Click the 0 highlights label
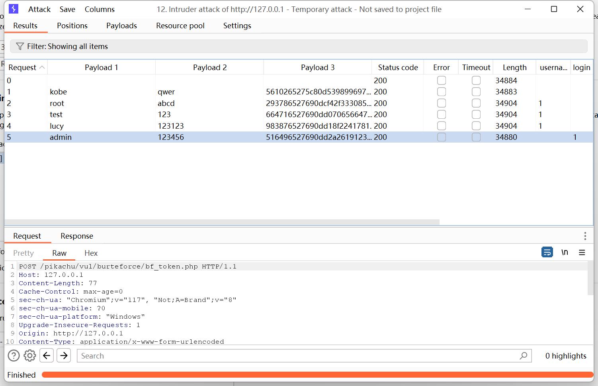 click(566, 356)
